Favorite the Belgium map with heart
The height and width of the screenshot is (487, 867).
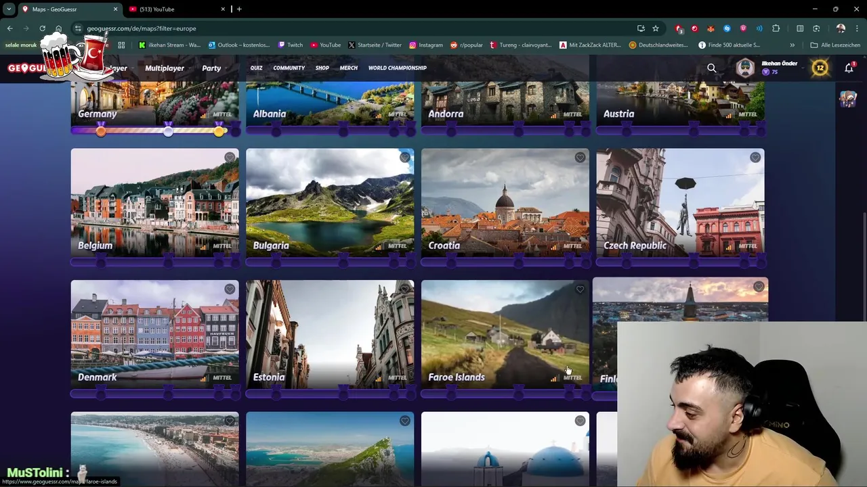[230, 158]
